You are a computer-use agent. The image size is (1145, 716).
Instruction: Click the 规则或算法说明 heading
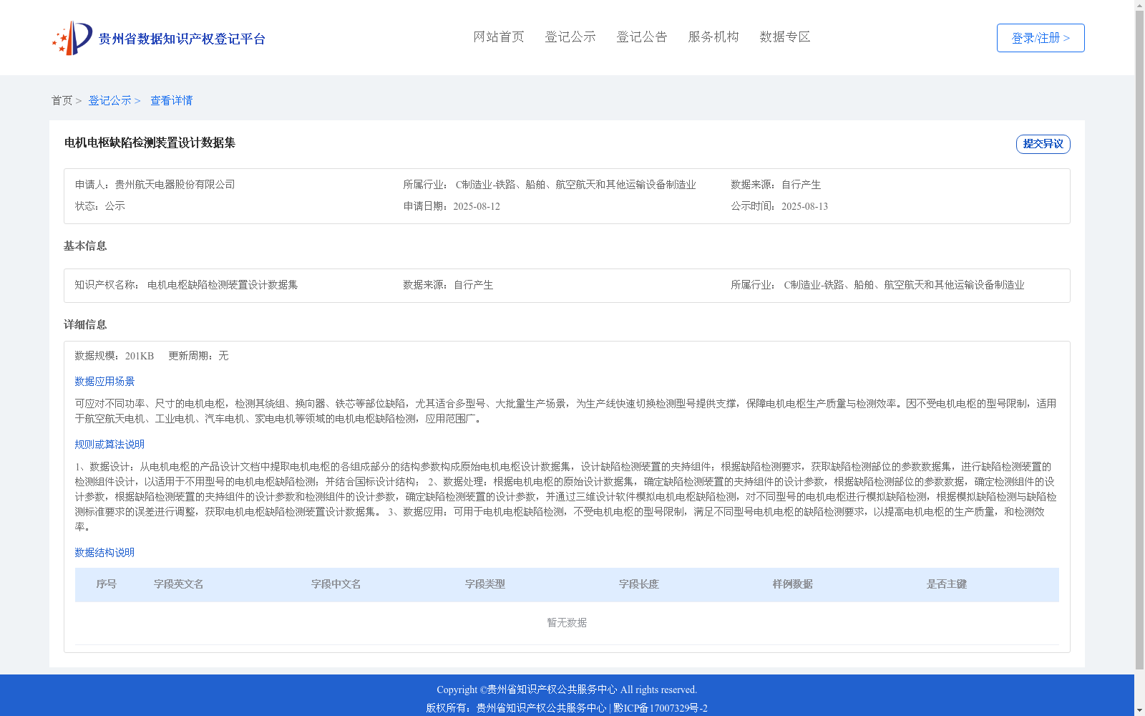click(109, 445)
